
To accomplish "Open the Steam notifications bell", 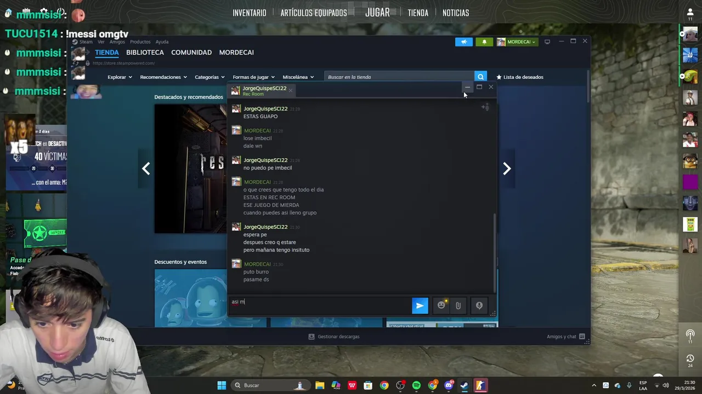I will [x=484, y=42].
